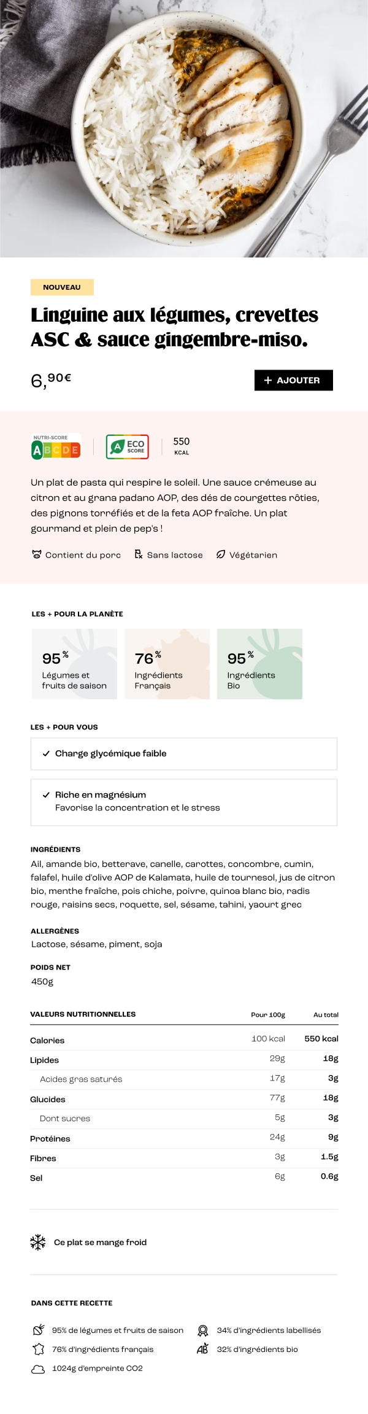Viewport: 368px width, 1414px height.
Task: Click the snowflake cold-dish icon
Action: pyautogui.click(x=38, y=1242)
